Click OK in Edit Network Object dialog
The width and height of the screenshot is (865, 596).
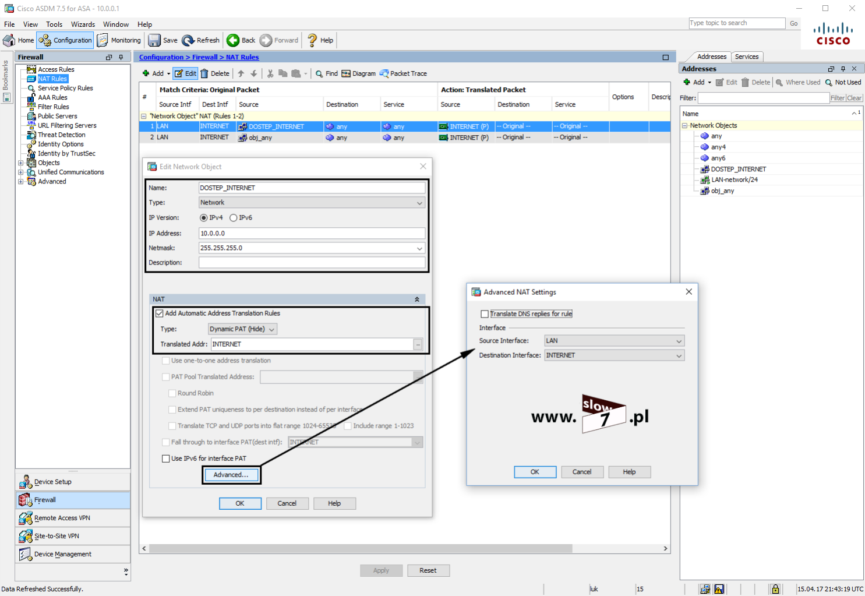tap(240, 503)
